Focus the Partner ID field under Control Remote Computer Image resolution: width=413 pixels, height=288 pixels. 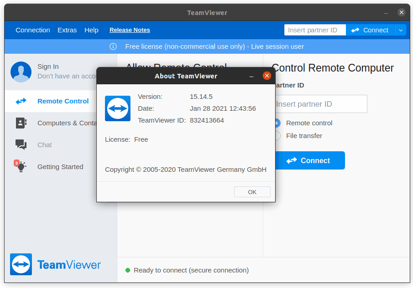[321, 104]
